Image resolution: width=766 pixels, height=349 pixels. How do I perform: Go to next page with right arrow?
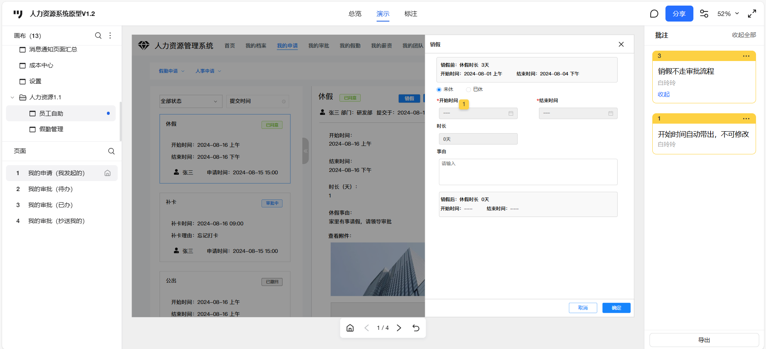point(399,328)
